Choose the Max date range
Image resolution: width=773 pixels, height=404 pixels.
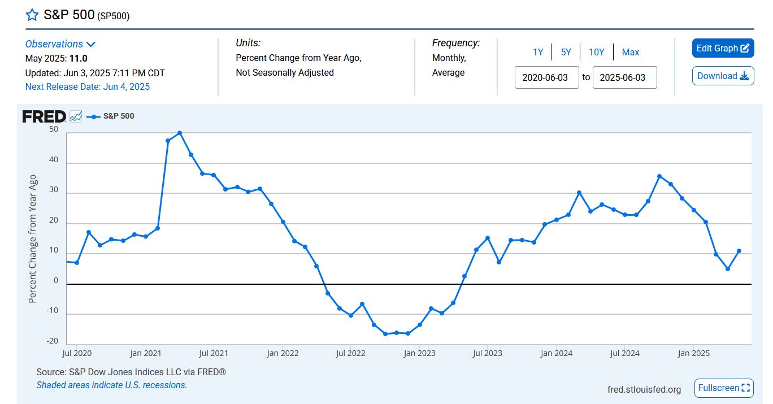tap(630, 52)
